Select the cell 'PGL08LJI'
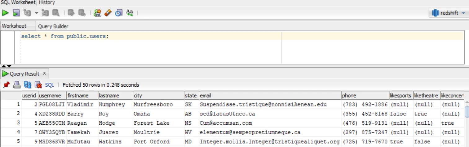The width and height of the screenshot is (469, 147). point(52,105)
